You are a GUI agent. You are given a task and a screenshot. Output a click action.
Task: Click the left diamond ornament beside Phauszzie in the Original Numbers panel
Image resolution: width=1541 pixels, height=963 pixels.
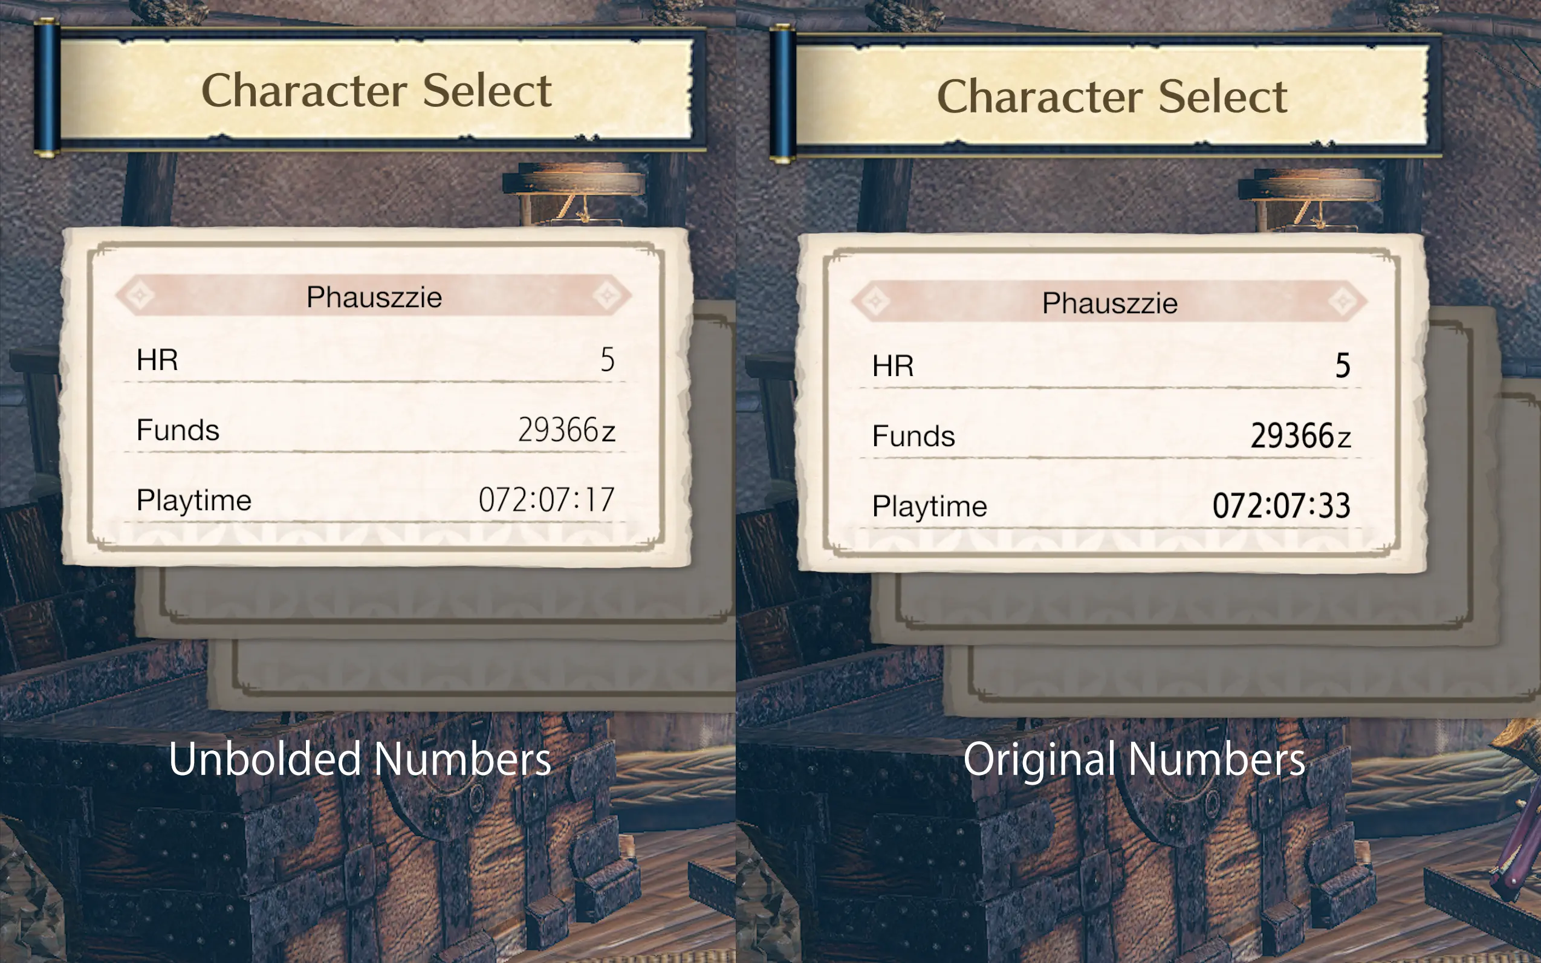[875, 301]
